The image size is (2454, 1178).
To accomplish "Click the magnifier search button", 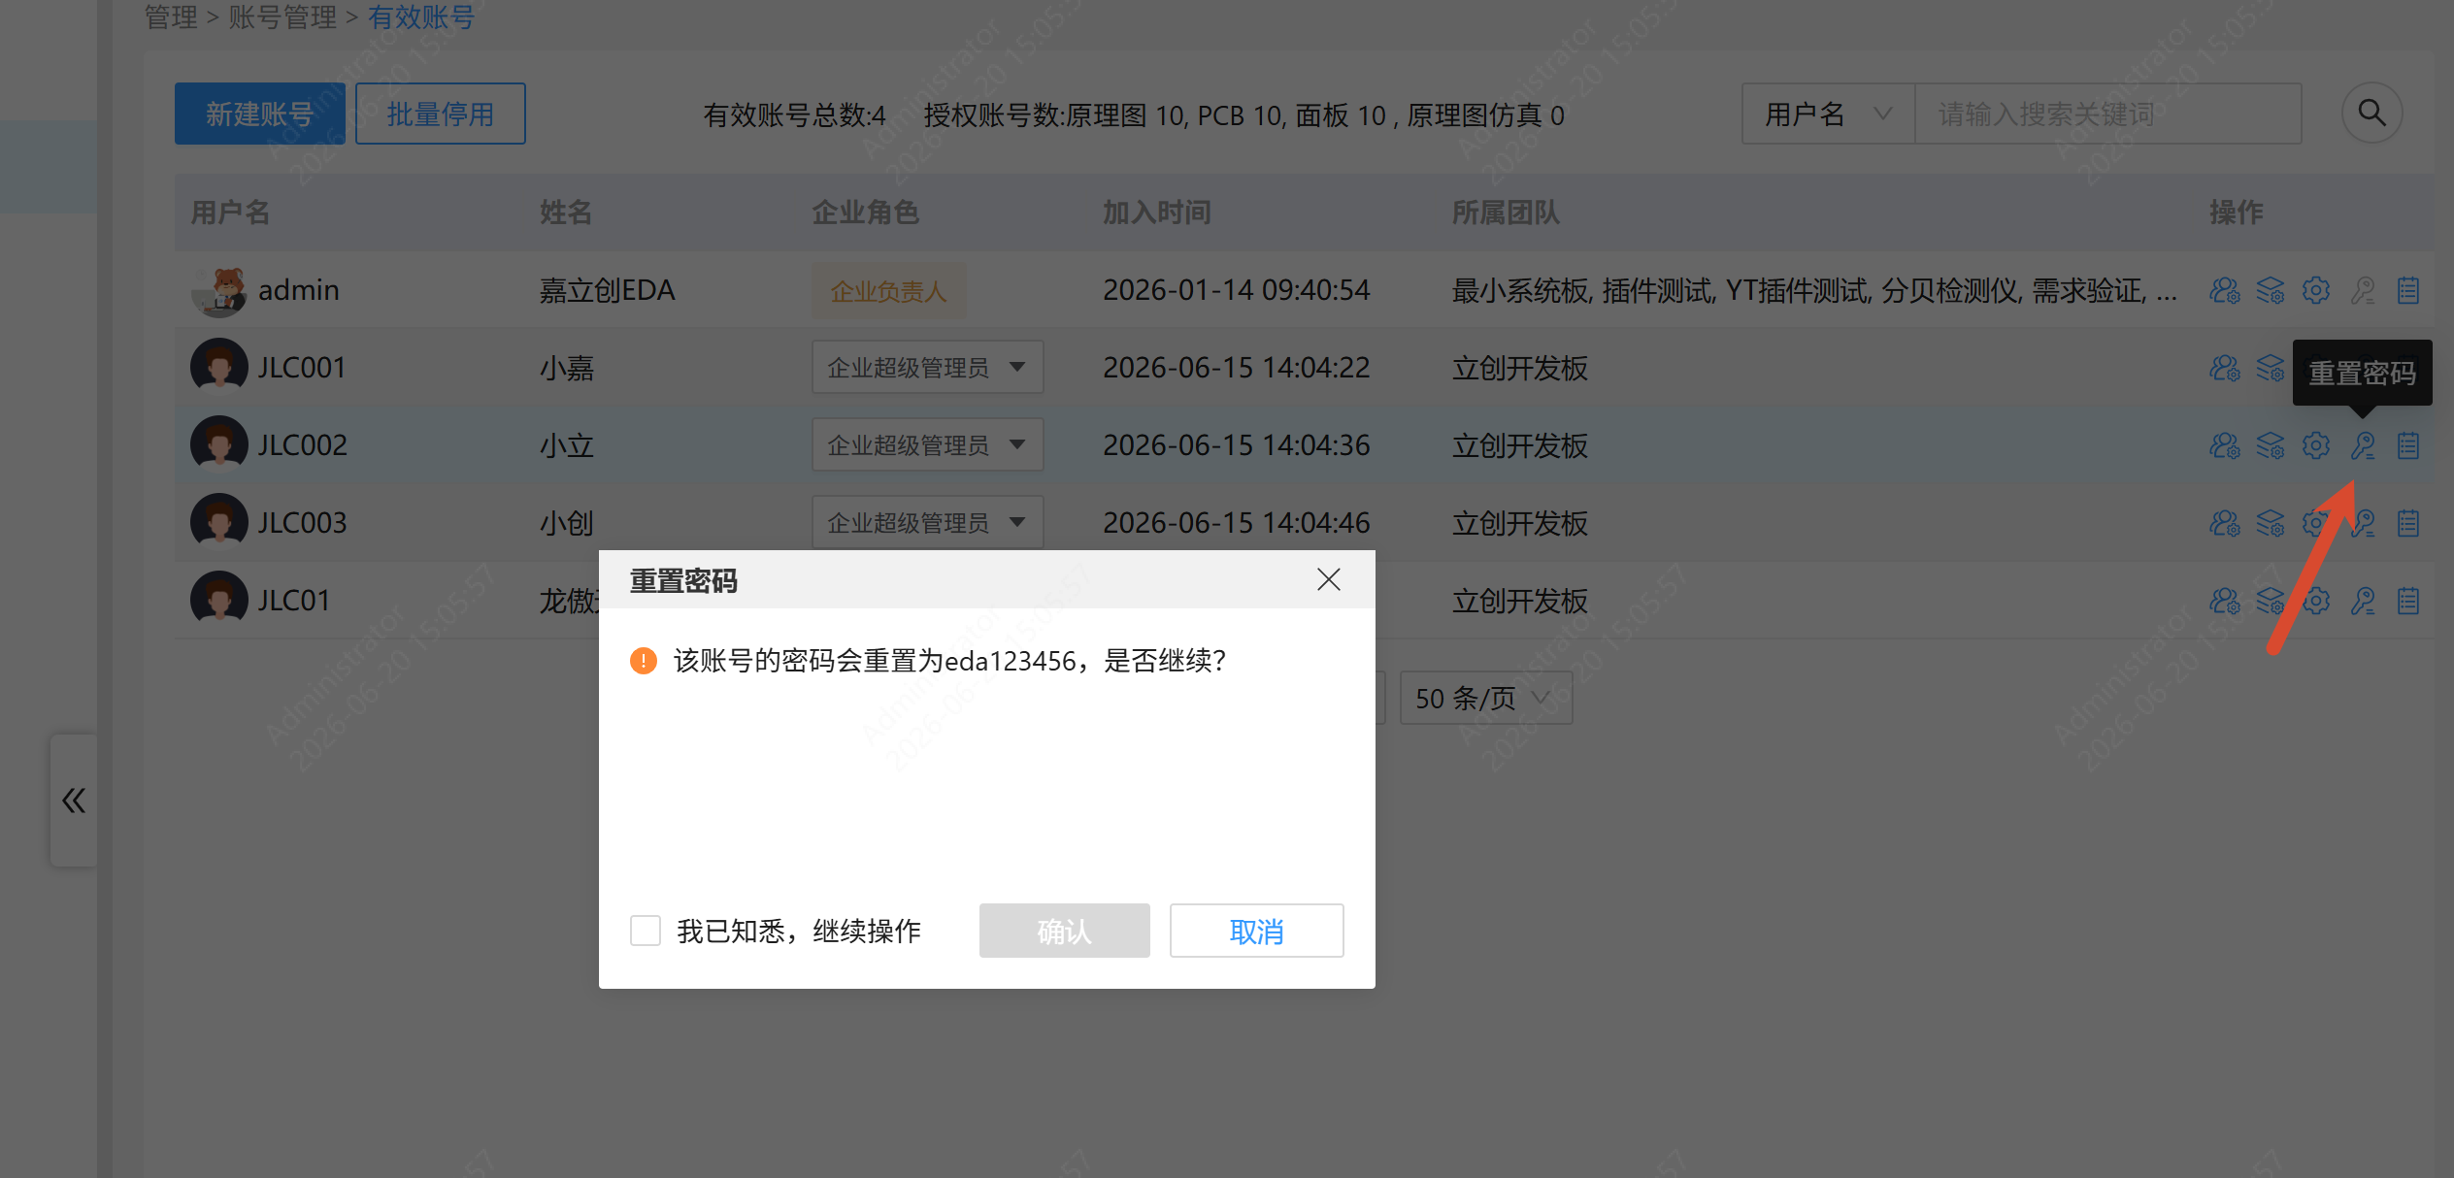I will (x=2371, y=114).
